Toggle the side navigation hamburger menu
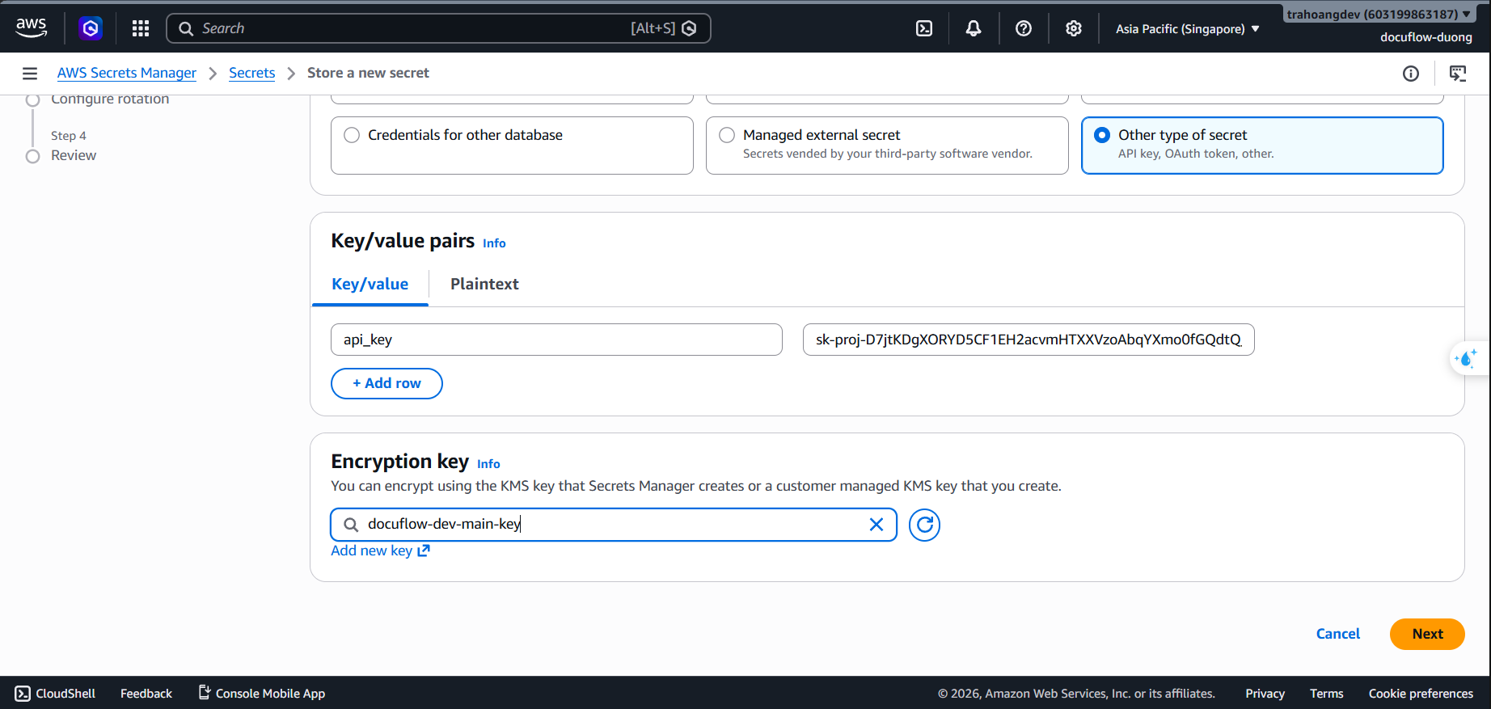This screenshot has width=1491, height=709. click(30, 74)
